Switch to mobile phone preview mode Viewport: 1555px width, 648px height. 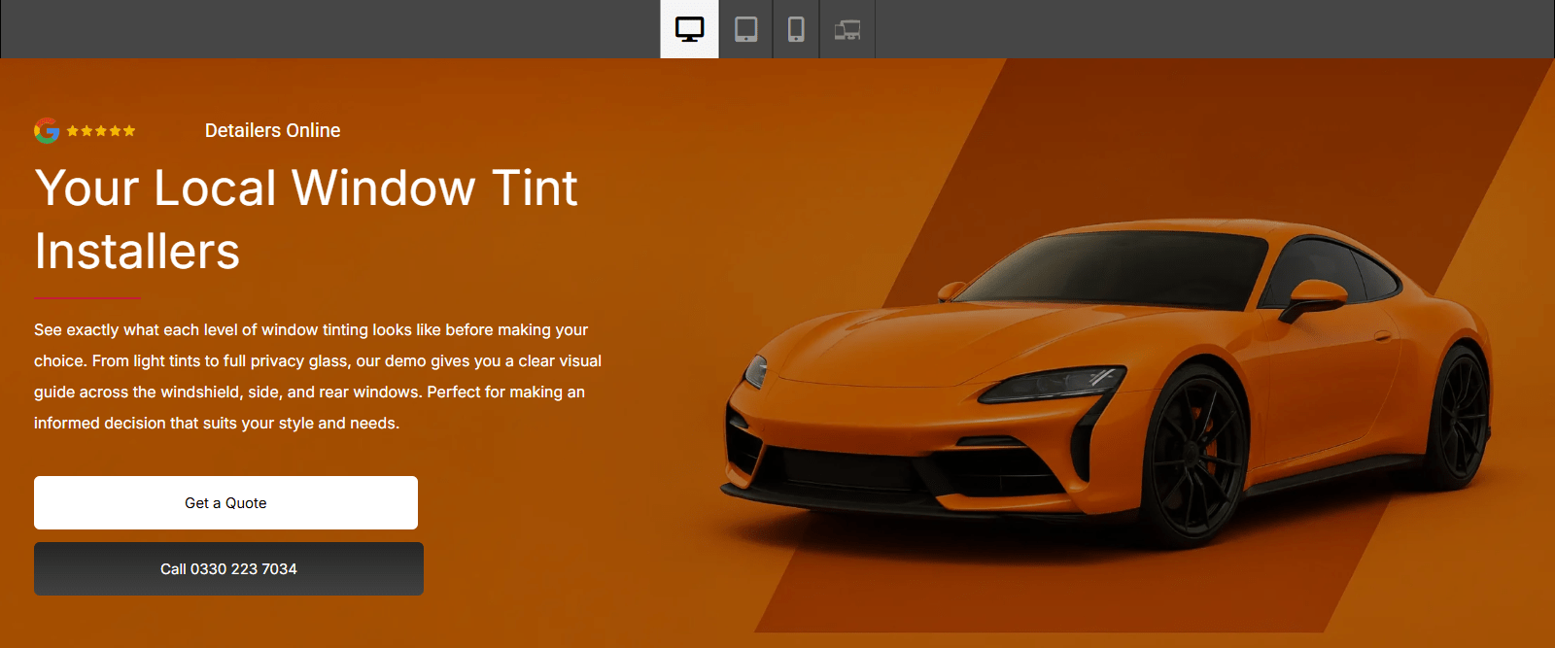[796, 29]
